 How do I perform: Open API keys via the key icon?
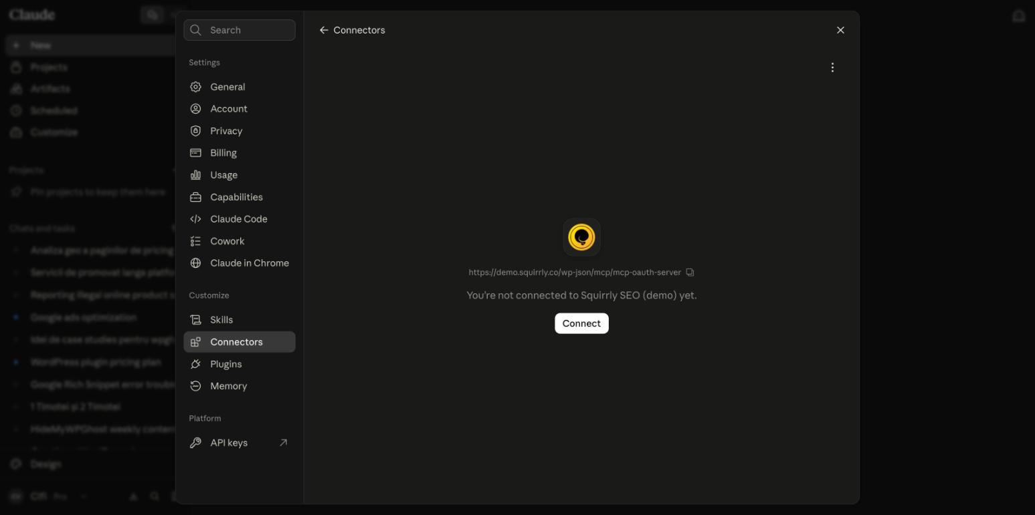195,443
